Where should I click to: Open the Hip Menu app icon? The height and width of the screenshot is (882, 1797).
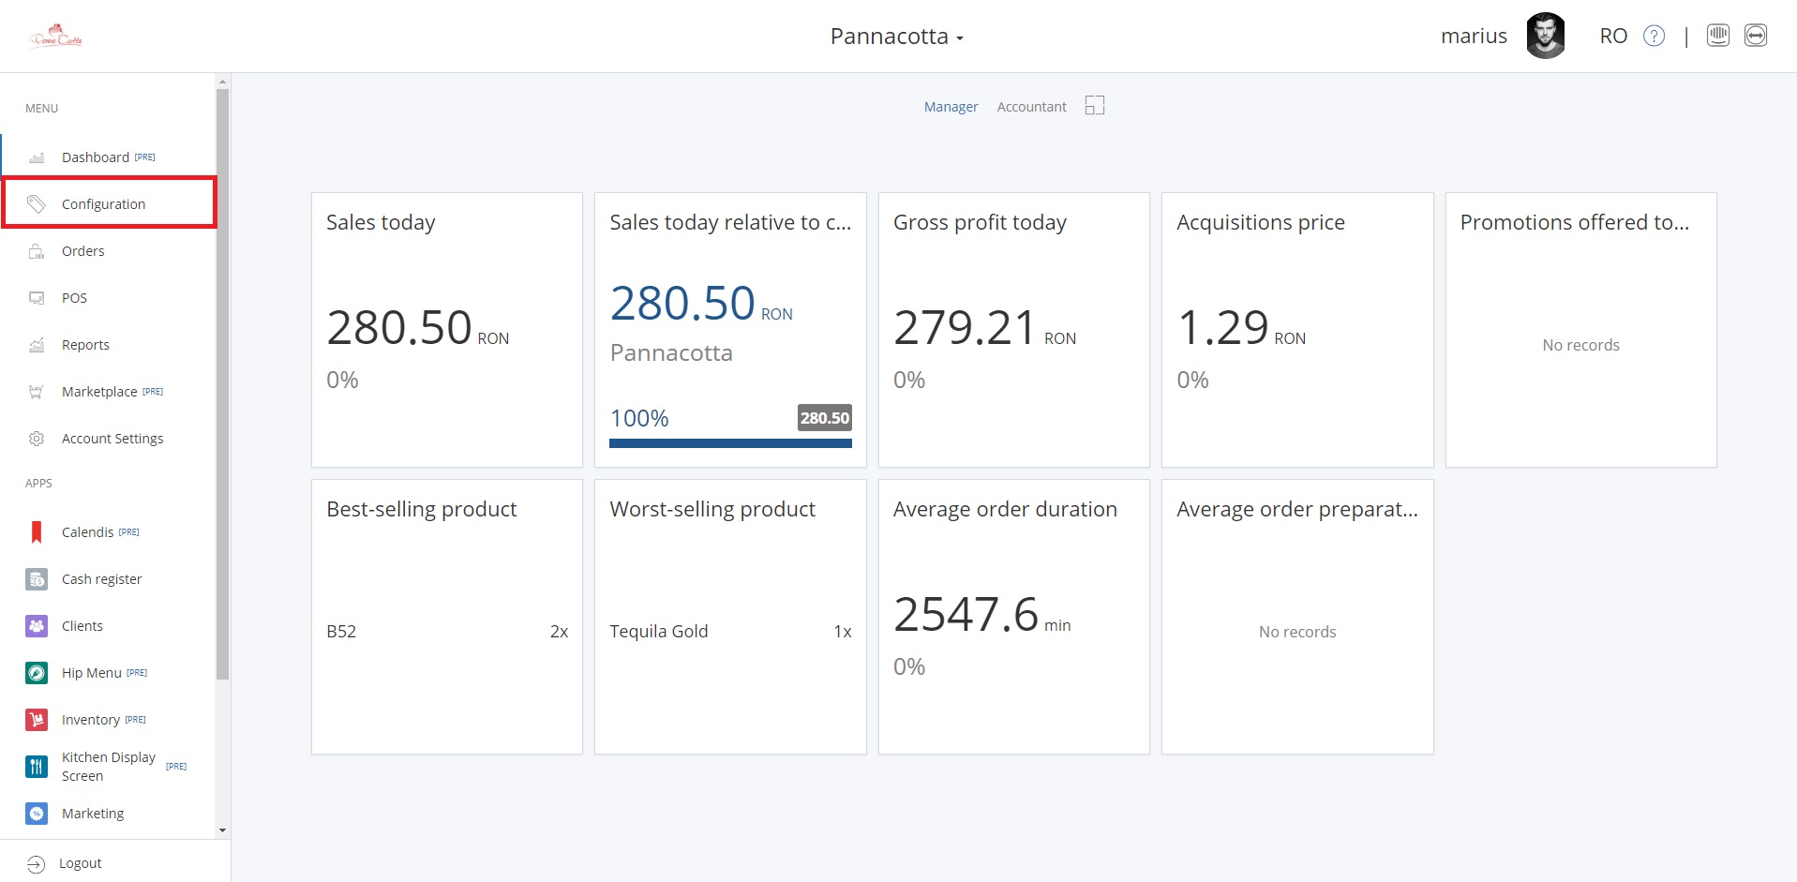37,673
